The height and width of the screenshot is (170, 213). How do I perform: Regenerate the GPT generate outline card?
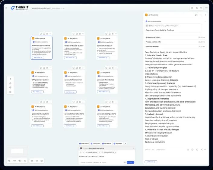click(x=41, y=68)
